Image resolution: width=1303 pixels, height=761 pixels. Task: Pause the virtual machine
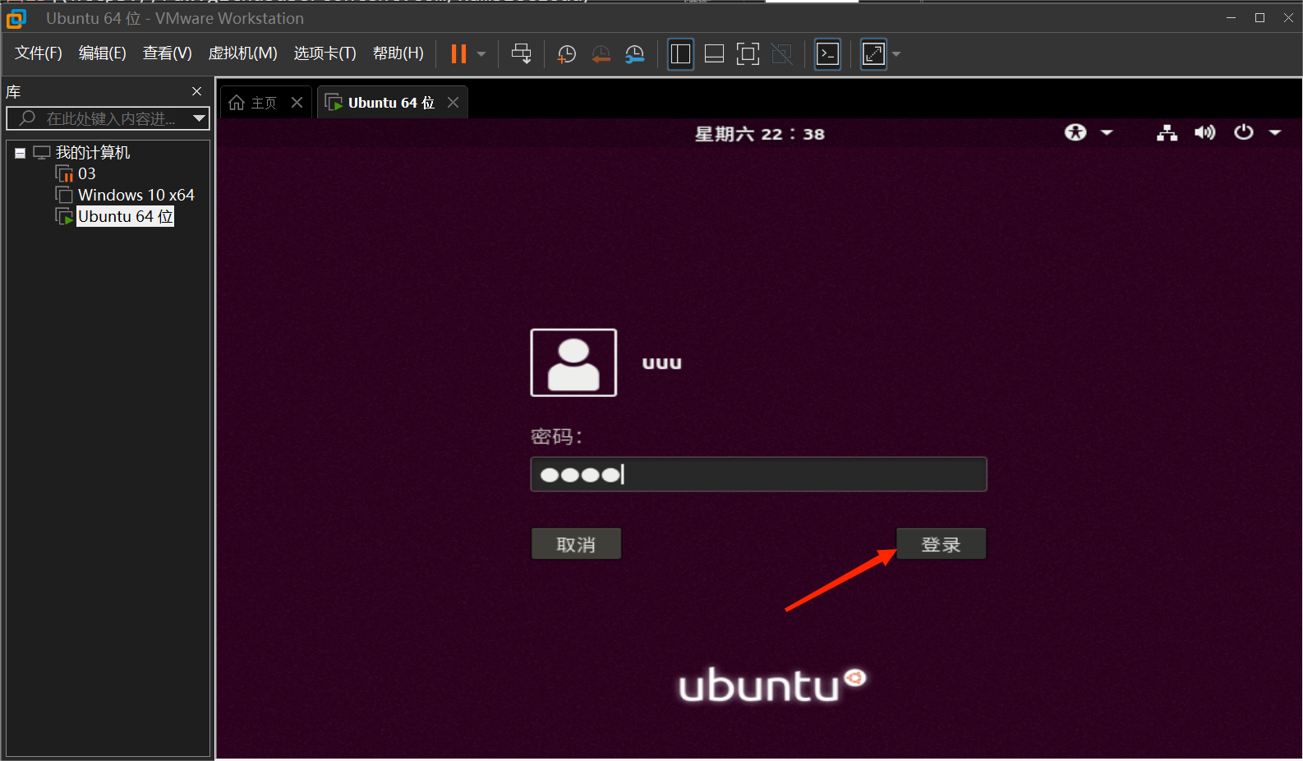point(458,54)
